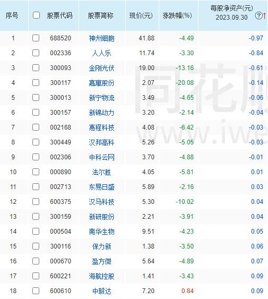Viewport: 268px width, 299px height.
Task: Click the 股票简称 column header
Action: click(101, 15)
